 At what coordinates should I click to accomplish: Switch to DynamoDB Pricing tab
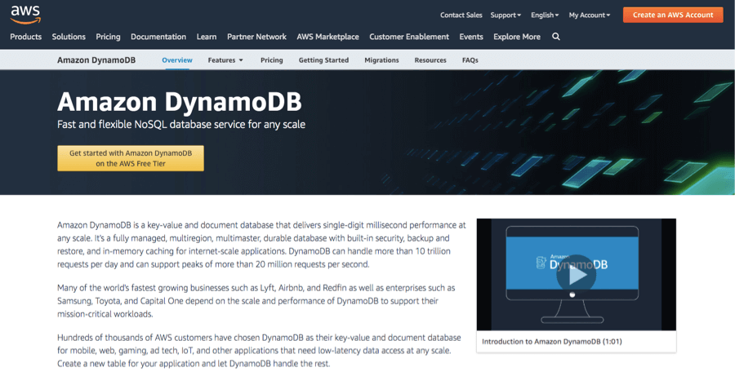point(271,60)
